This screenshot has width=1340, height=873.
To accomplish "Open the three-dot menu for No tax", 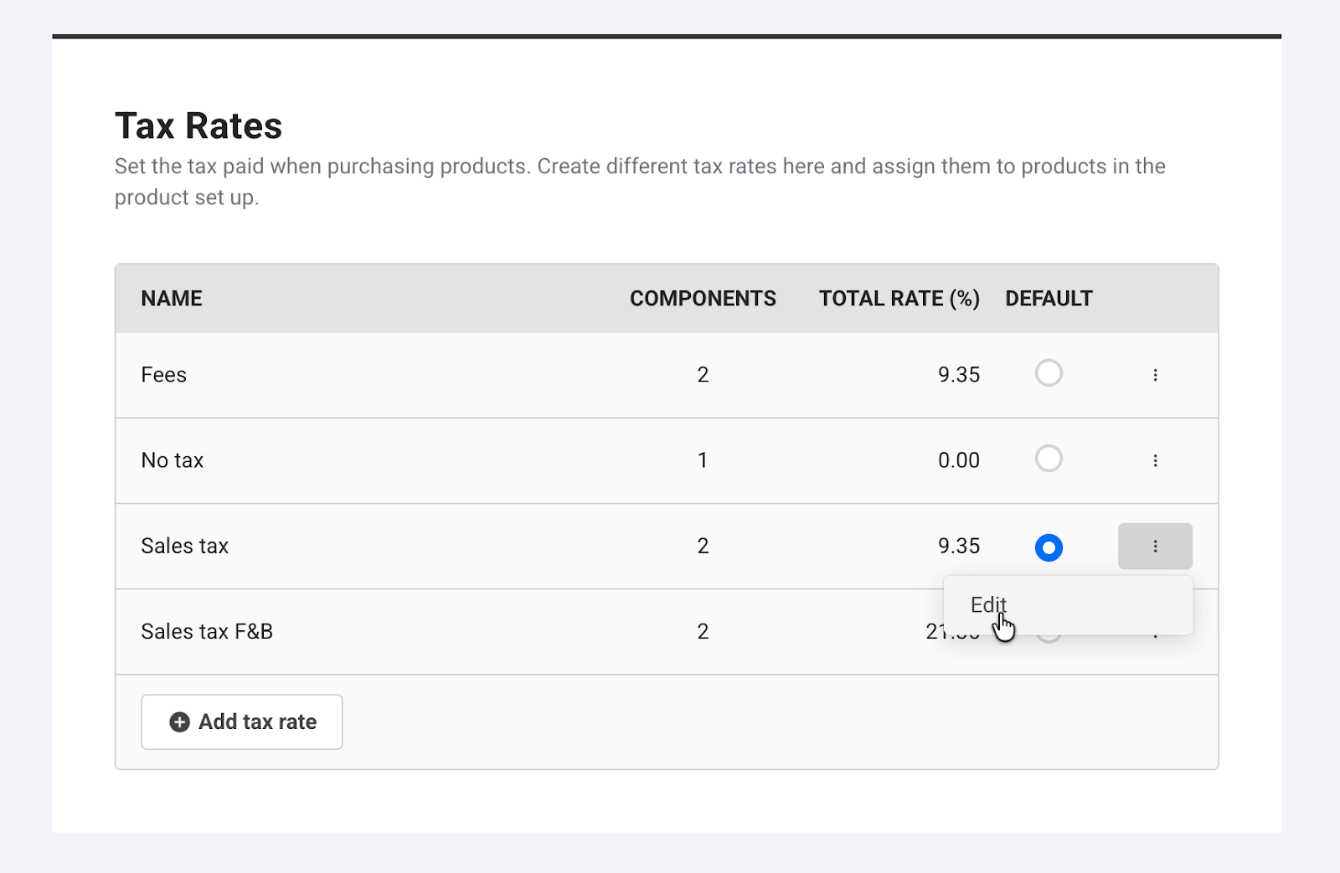I will coord(1155,460).
